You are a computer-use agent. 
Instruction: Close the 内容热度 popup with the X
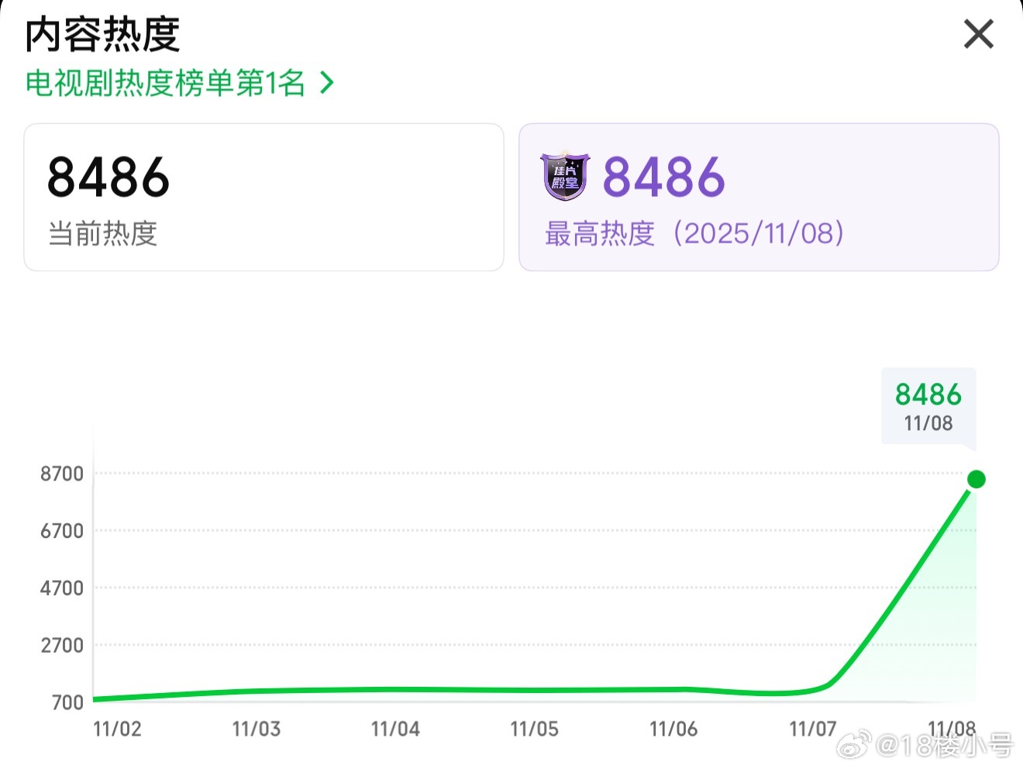click(979, 34)
